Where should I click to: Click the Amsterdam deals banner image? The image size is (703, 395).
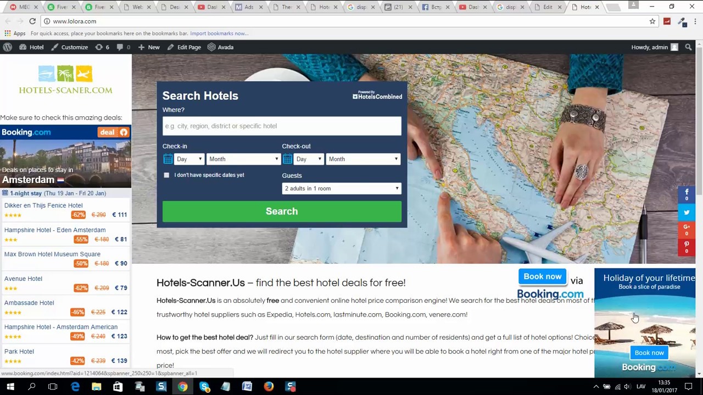[x=65, y=163]
